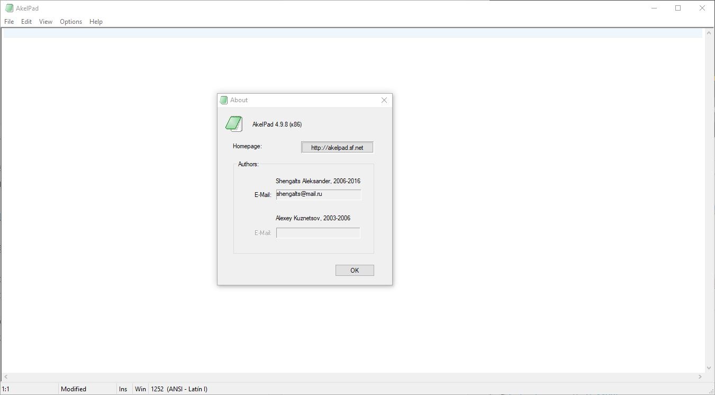Open the Help menu

pyautogui.click(x=96, y=22)
